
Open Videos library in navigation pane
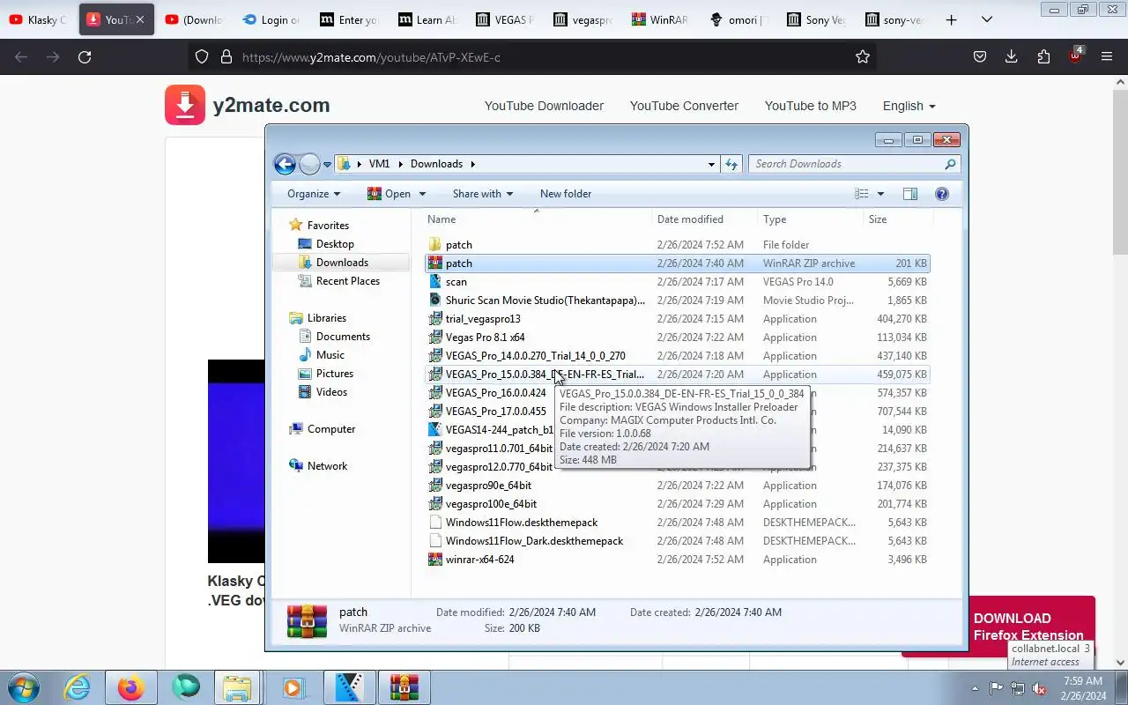click(331, 392)
